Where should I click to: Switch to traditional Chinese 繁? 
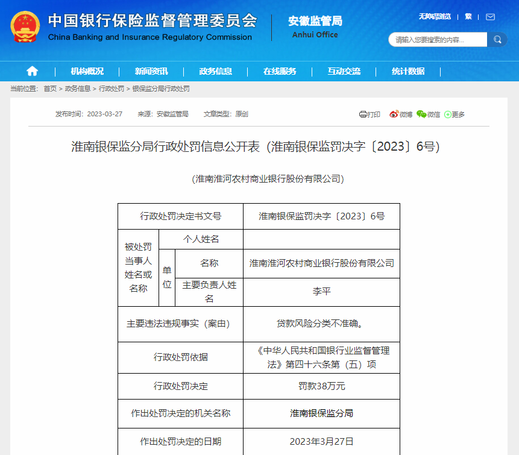pyautogui.click(x=468, y=16)
